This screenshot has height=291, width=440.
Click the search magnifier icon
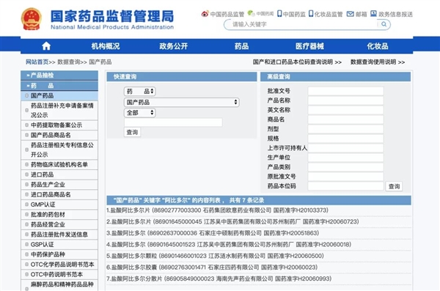pos(384,24)
